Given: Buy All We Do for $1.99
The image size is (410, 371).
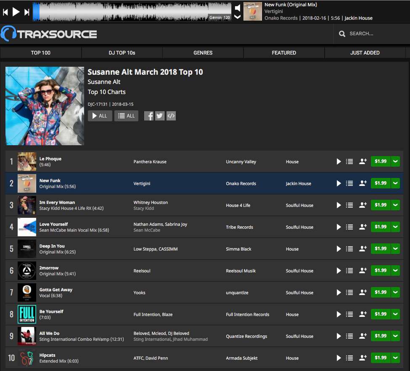Looking at the screenshot, I should 381,336.
